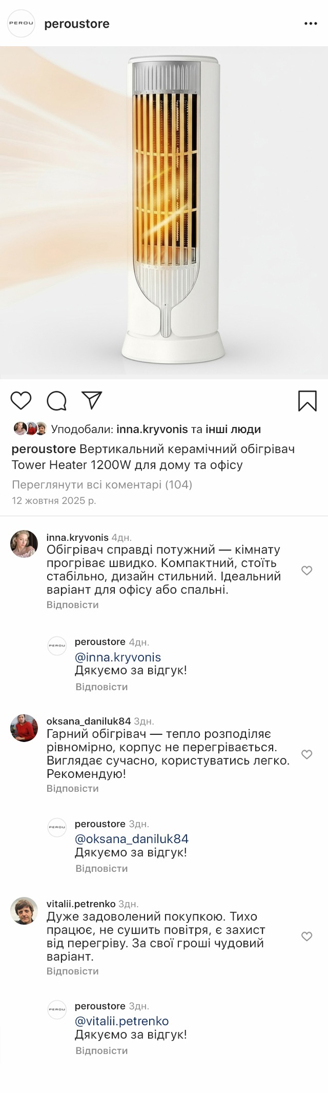Viewport: 328px width, 1093px height.
Task: Open oksana_daniluk84's avatar
Action: [x=24, y=728]
